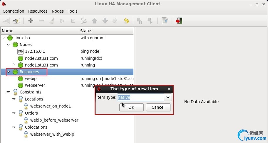The image size is (268, 143).
Task: Select the Locations label in the tree
Action: (34, 99)
